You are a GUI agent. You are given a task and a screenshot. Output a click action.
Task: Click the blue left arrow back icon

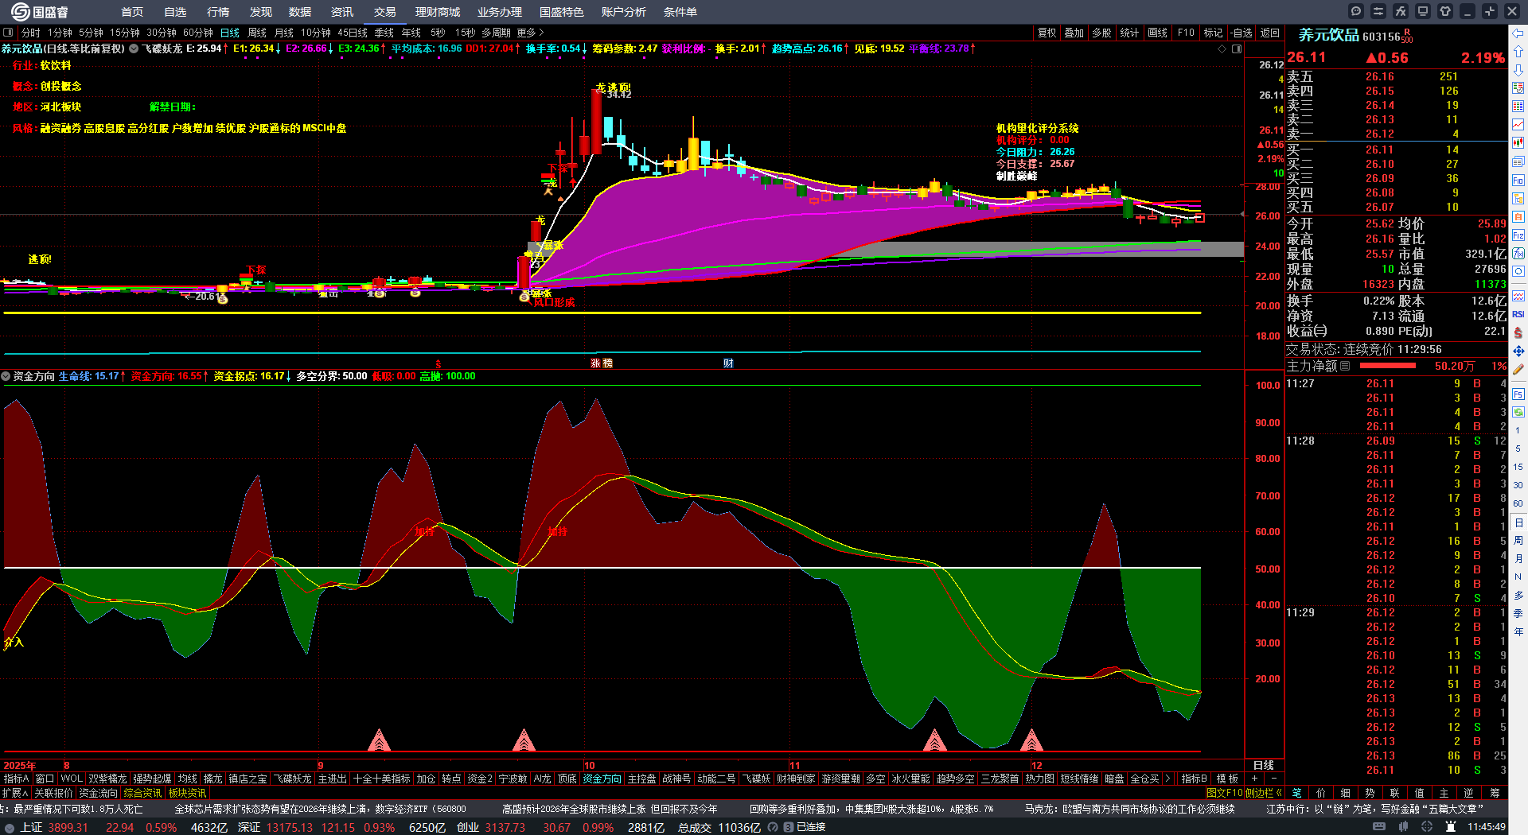pyautogui.click(x=1518, y=33)
